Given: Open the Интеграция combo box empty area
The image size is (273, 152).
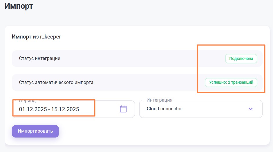Looking at the screenshot, I should pyautogui.click(x=215, y=109).
